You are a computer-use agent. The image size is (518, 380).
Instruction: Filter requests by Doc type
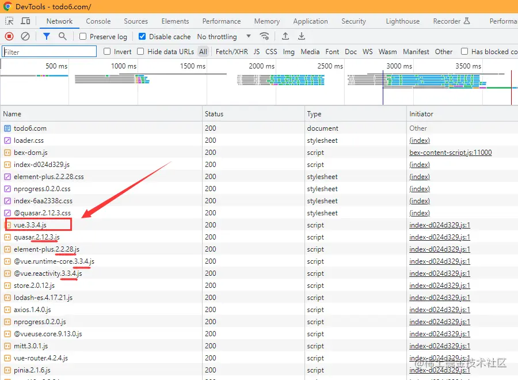tap(351, 52)
